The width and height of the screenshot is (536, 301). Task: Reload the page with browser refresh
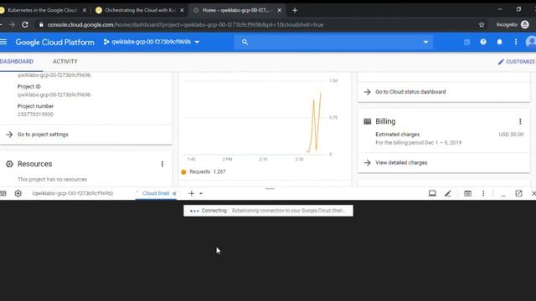pos(25,24)
